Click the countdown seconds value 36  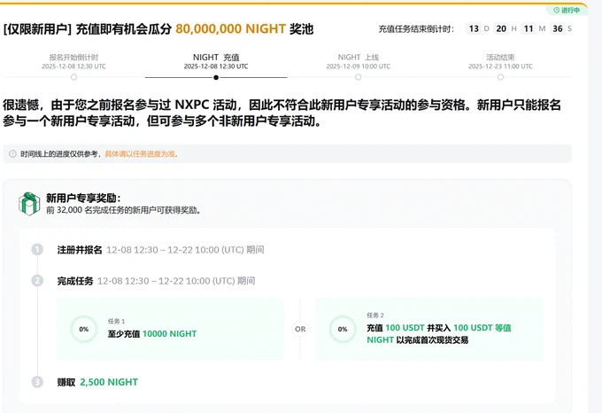[x=558, y=29]
